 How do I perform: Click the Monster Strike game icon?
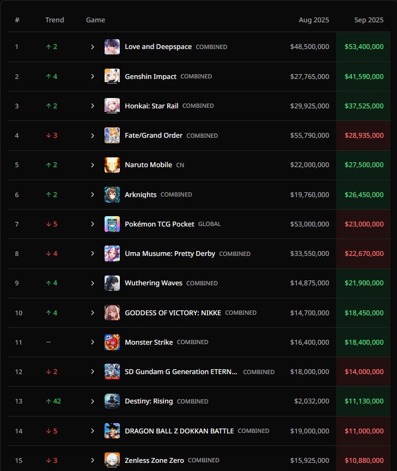(x=112, y=342)
